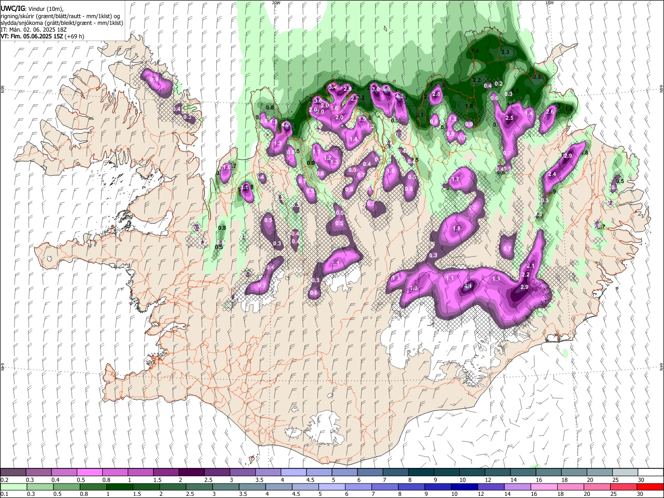Screen dimensions: 664x498
Task: Pick the snow-scale swatch between 1 and 1.5
Action: (140, 472)
